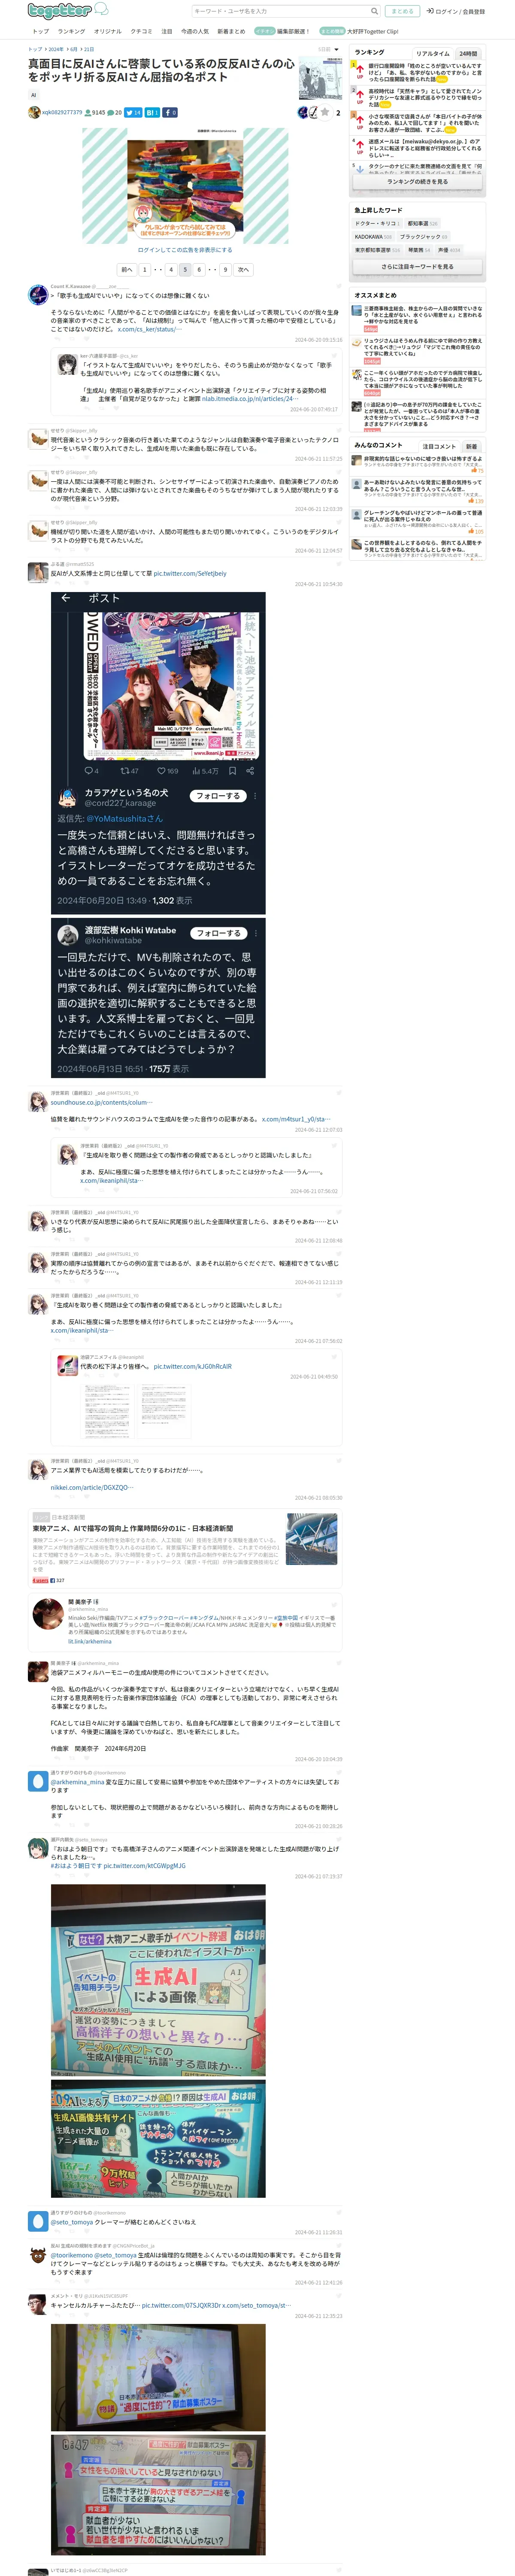Open the lit.link/arkhemina link
The width and height of the screenshot is (515, 2576).
tap(90, 1641)
